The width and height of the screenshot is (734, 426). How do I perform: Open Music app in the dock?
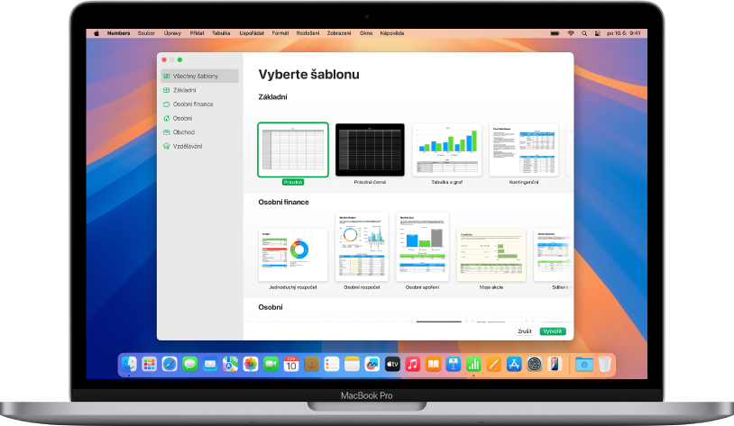click(x=412, y=364)
